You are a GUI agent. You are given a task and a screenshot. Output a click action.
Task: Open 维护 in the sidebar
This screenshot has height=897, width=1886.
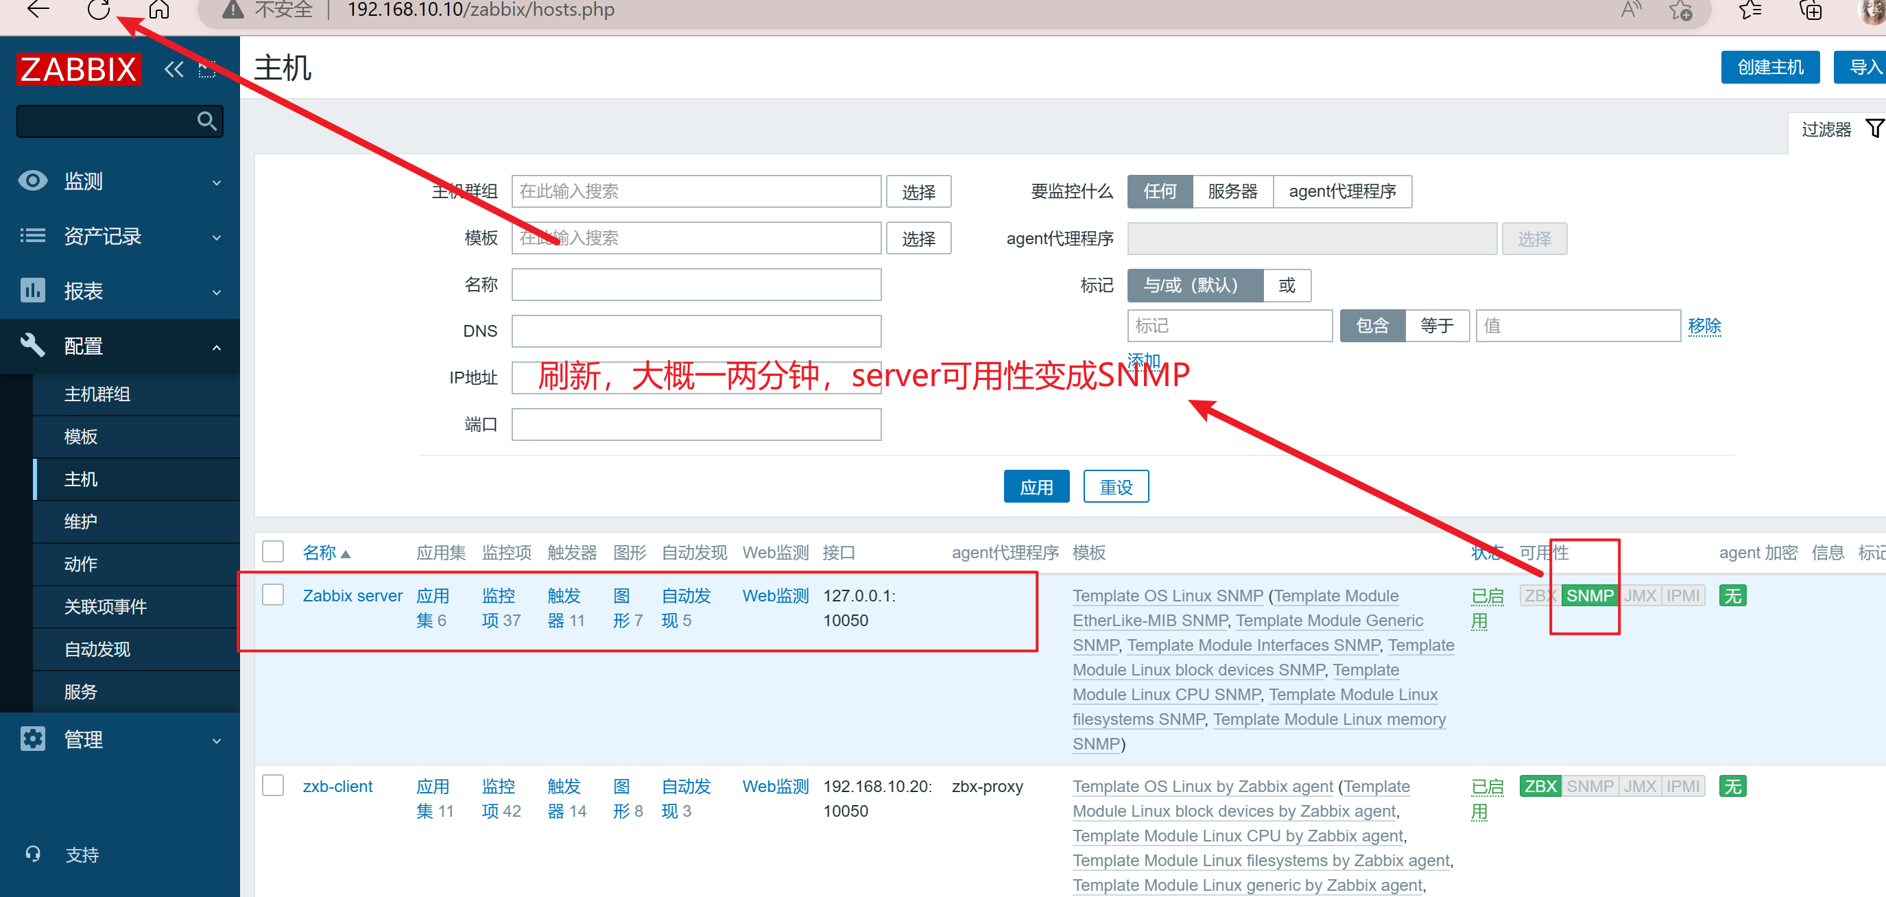[136, 521]
